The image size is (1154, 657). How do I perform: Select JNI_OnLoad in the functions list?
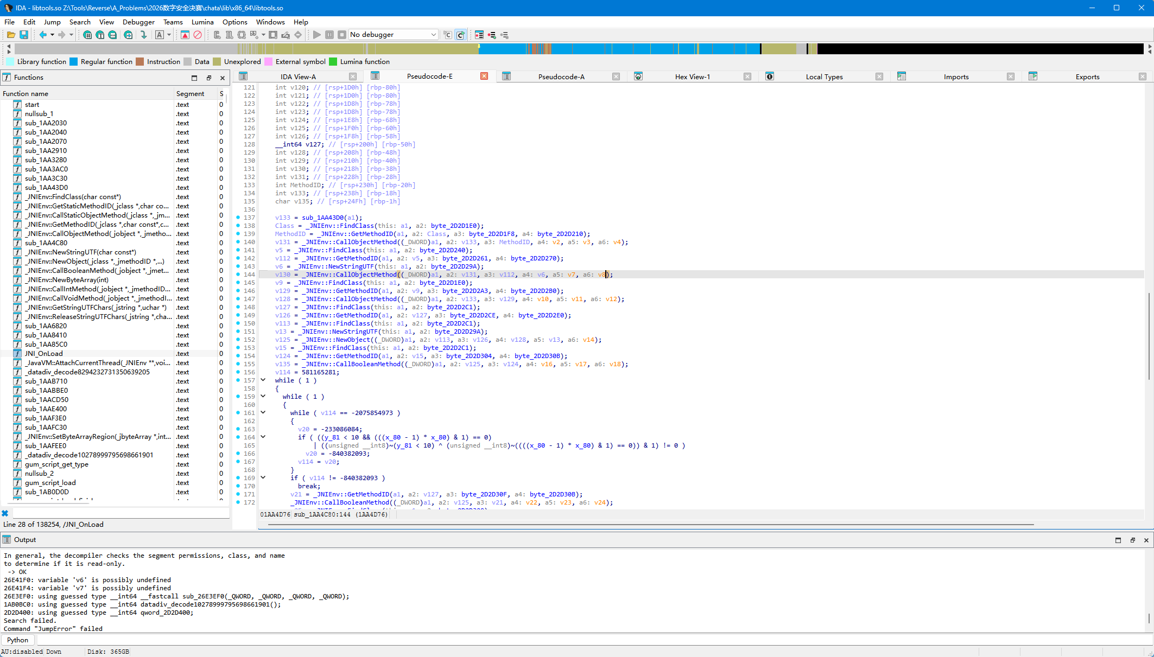[43, 354]
